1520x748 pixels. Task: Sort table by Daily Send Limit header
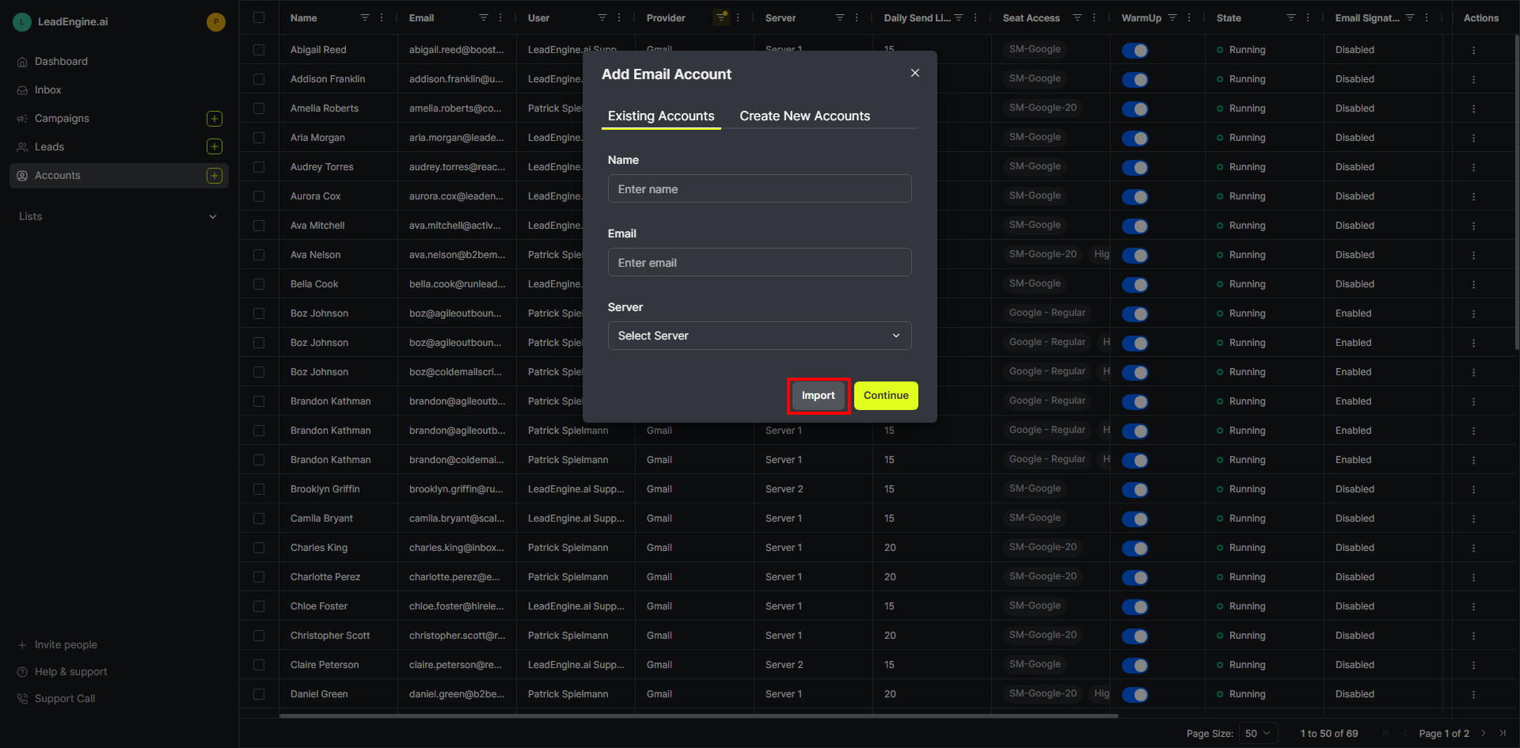(x=917, y=17)
